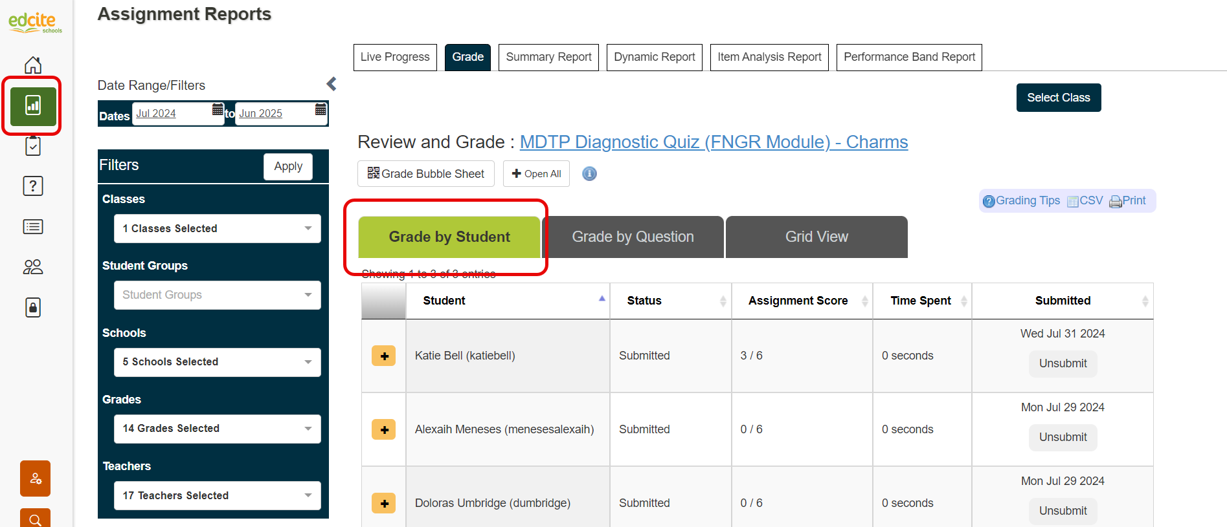This screenshot has width=1227, height=527.
Task: Switch to the Live Progress tab
Action: [x=395, y=58]
